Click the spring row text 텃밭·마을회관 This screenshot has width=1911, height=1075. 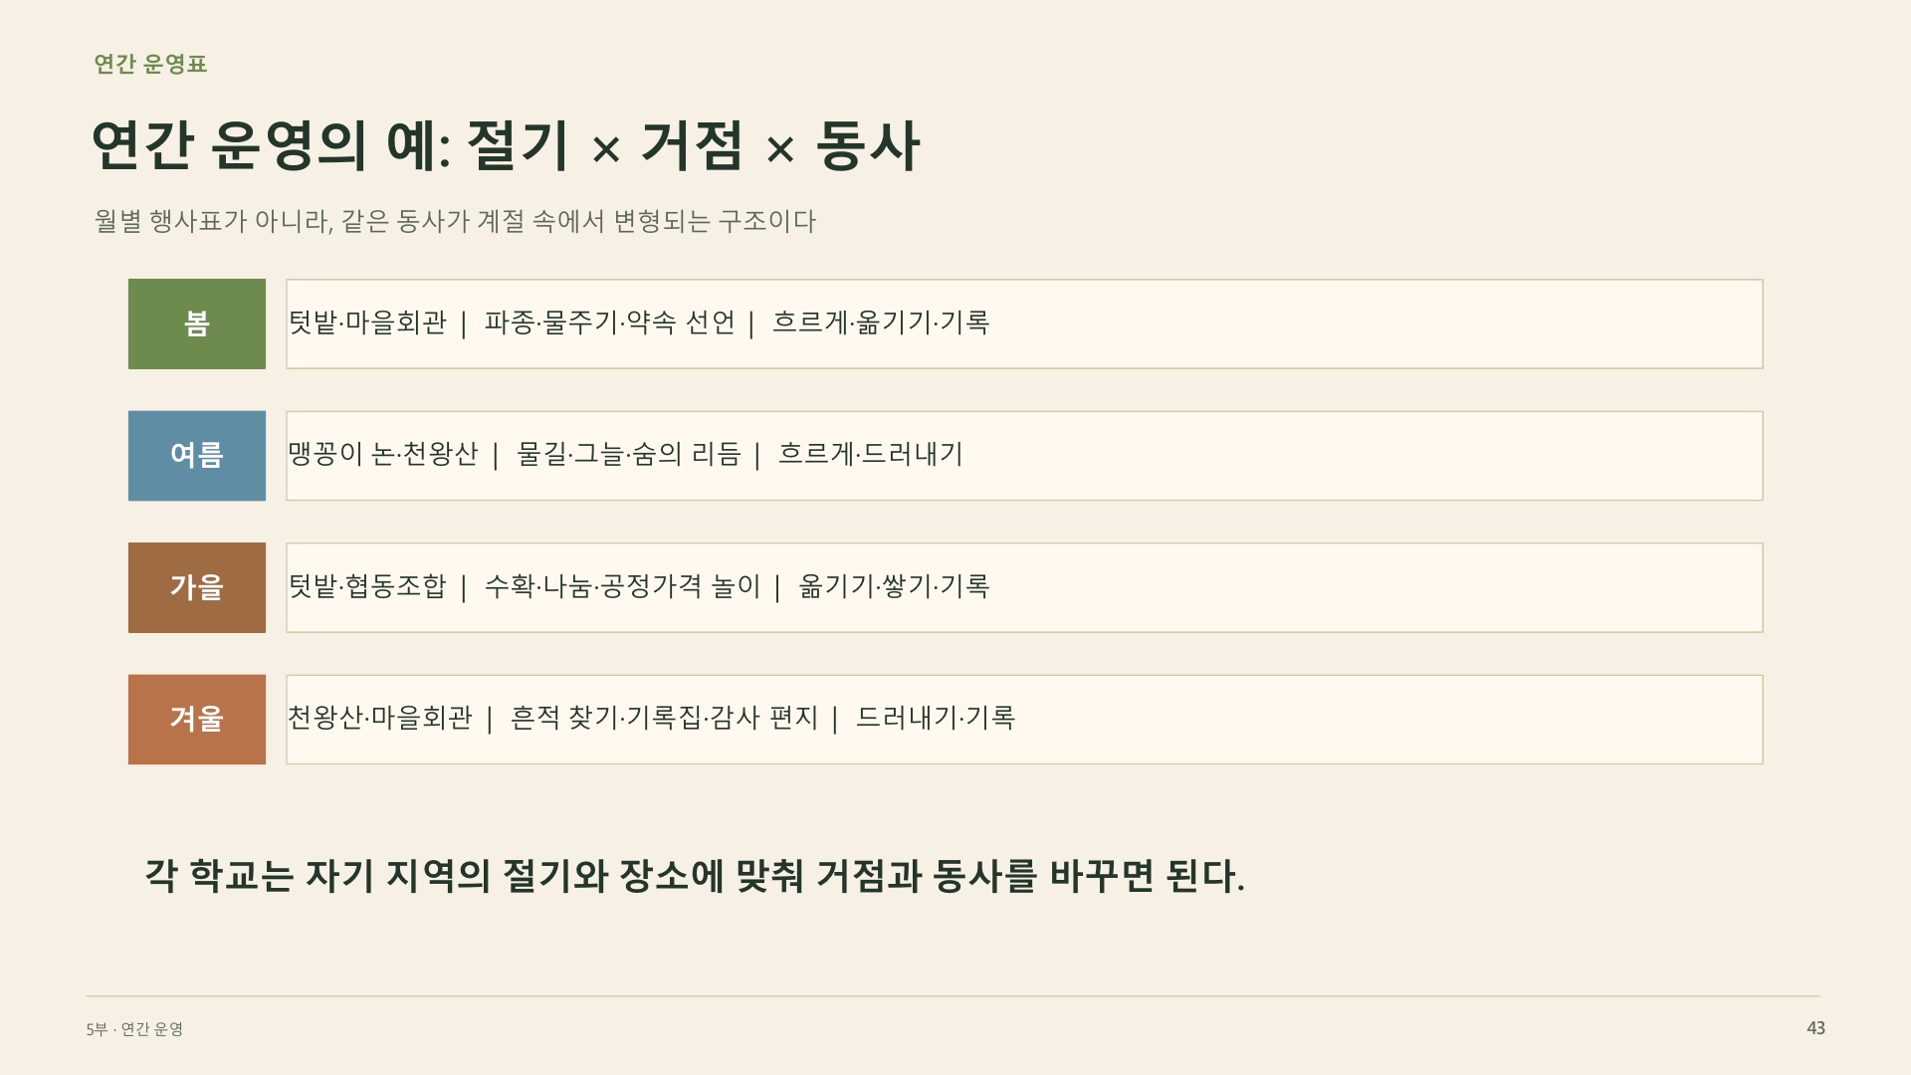367,322
